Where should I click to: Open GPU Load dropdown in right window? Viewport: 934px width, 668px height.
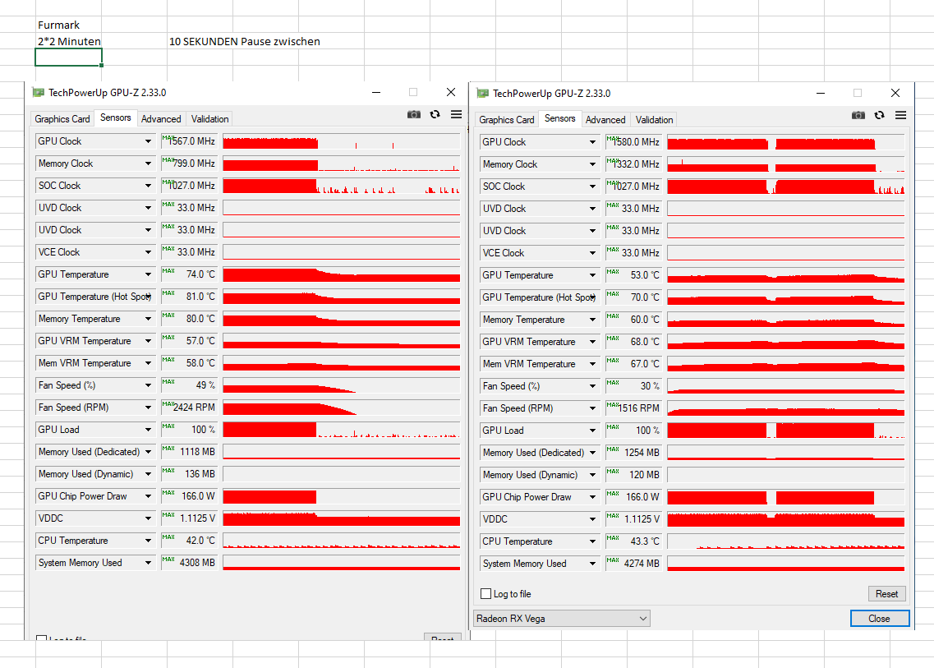tap(592, 431)
